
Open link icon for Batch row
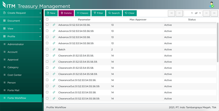54,49
